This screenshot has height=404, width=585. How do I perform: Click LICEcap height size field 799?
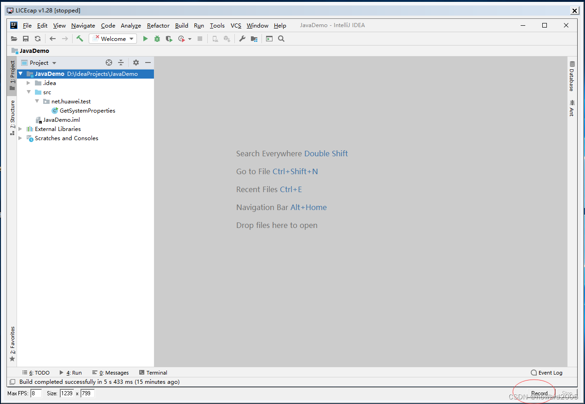pyautogui.click(x=87, y=393)
